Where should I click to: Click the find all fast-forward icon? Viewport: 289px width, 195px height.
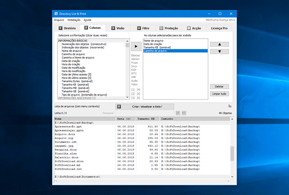click(x=184, y=113)
